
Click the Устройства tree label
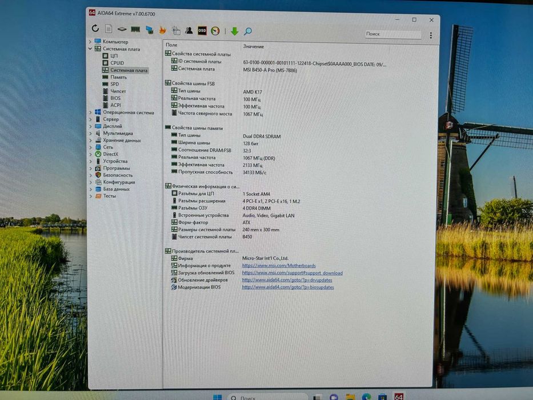click(x=115, y=161)
